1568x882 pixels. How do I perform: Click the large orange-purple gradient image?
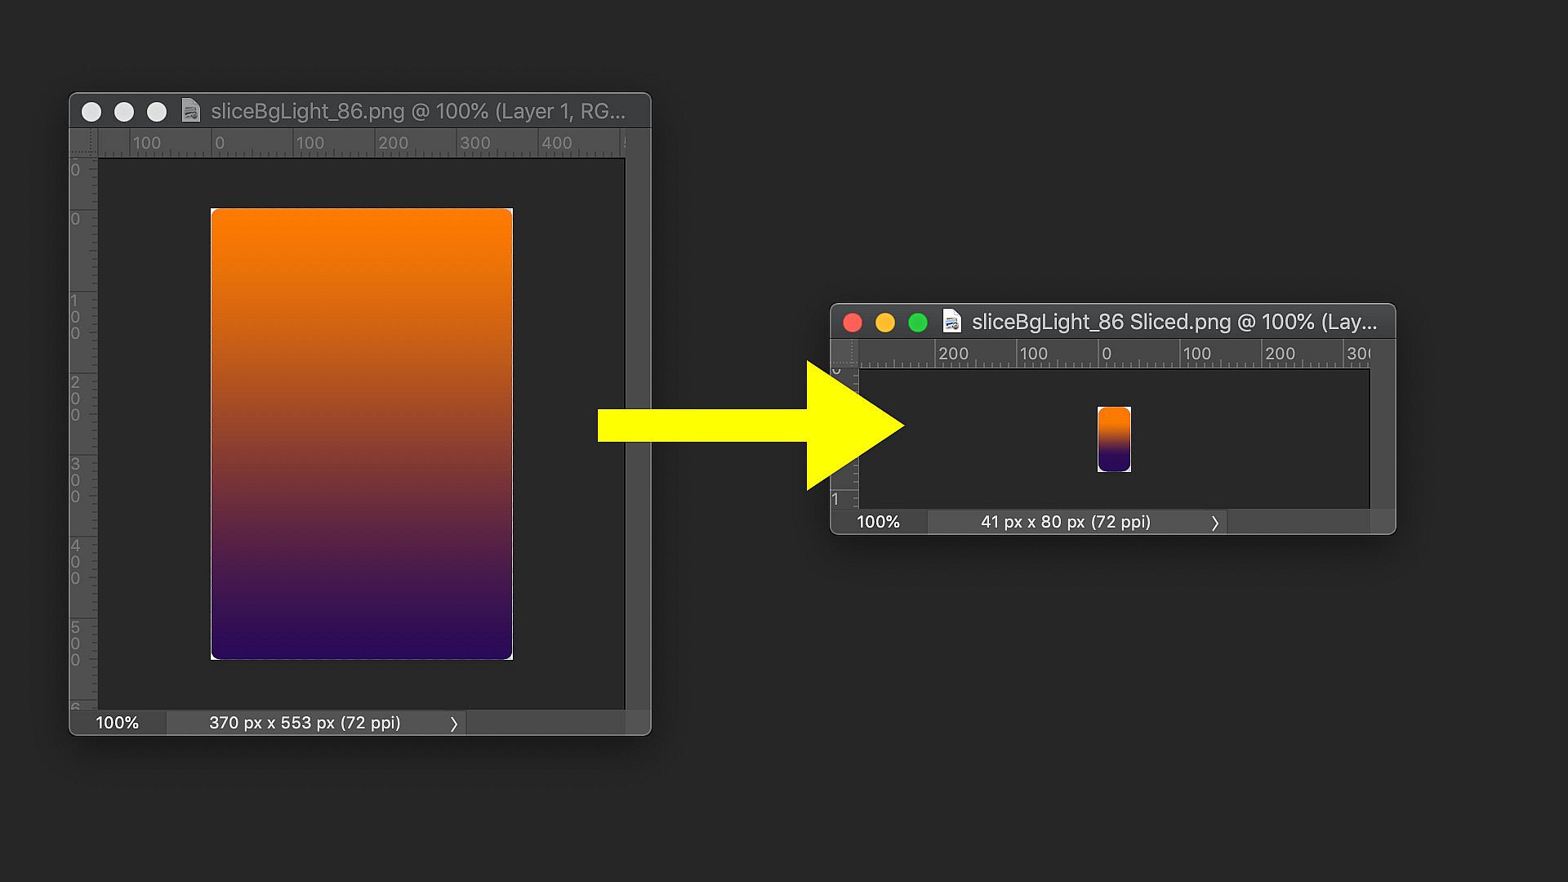coord(362,434)
